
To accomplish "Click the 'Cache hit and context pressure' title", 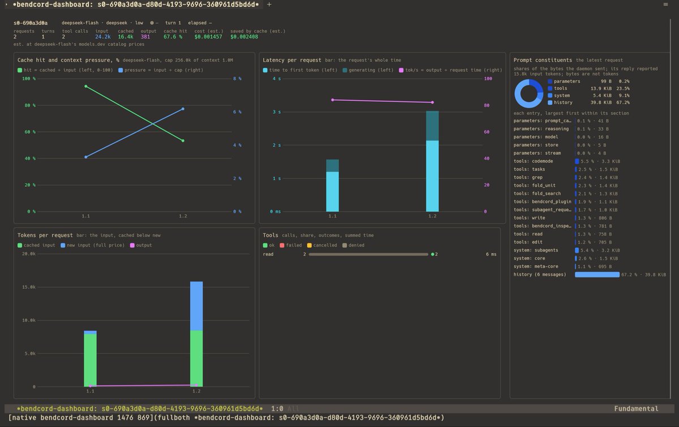I will (x=68, y=59).
